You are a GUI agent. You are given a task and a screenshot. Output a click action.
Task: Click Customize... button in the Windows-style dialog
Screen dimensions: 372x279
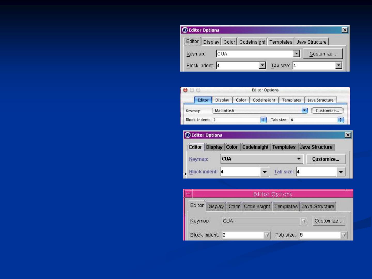(323, 54)
